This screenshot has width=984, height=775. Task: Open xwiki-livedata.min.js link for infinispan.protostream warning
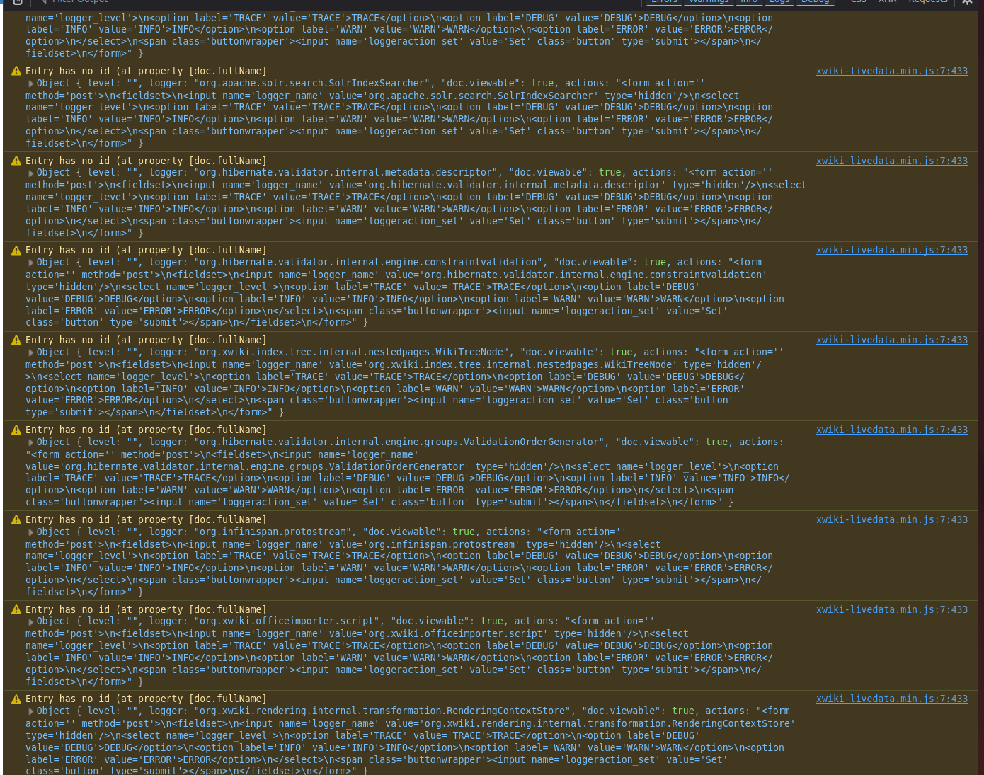(x=891, y=519)
